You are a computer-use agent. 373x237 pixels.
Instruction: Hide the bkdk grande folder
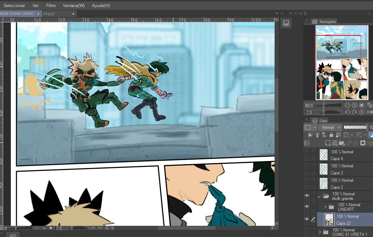(x=307, y=196)
